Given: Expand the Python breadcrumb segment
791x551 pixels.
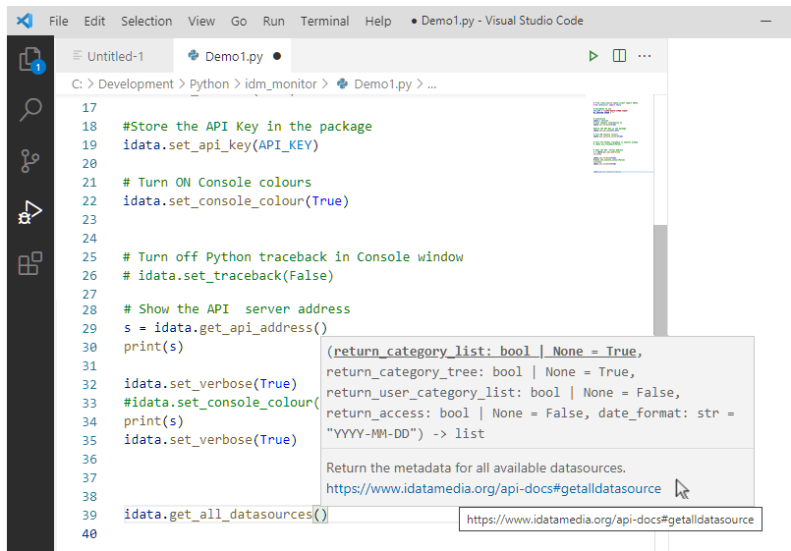Looking at the screenshot, I should [x=209, y=84].
